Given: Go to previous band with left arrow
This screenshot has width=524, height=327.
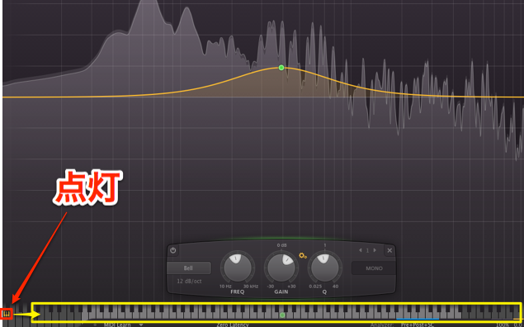Looking at the screenshot, I should (361, 250).
